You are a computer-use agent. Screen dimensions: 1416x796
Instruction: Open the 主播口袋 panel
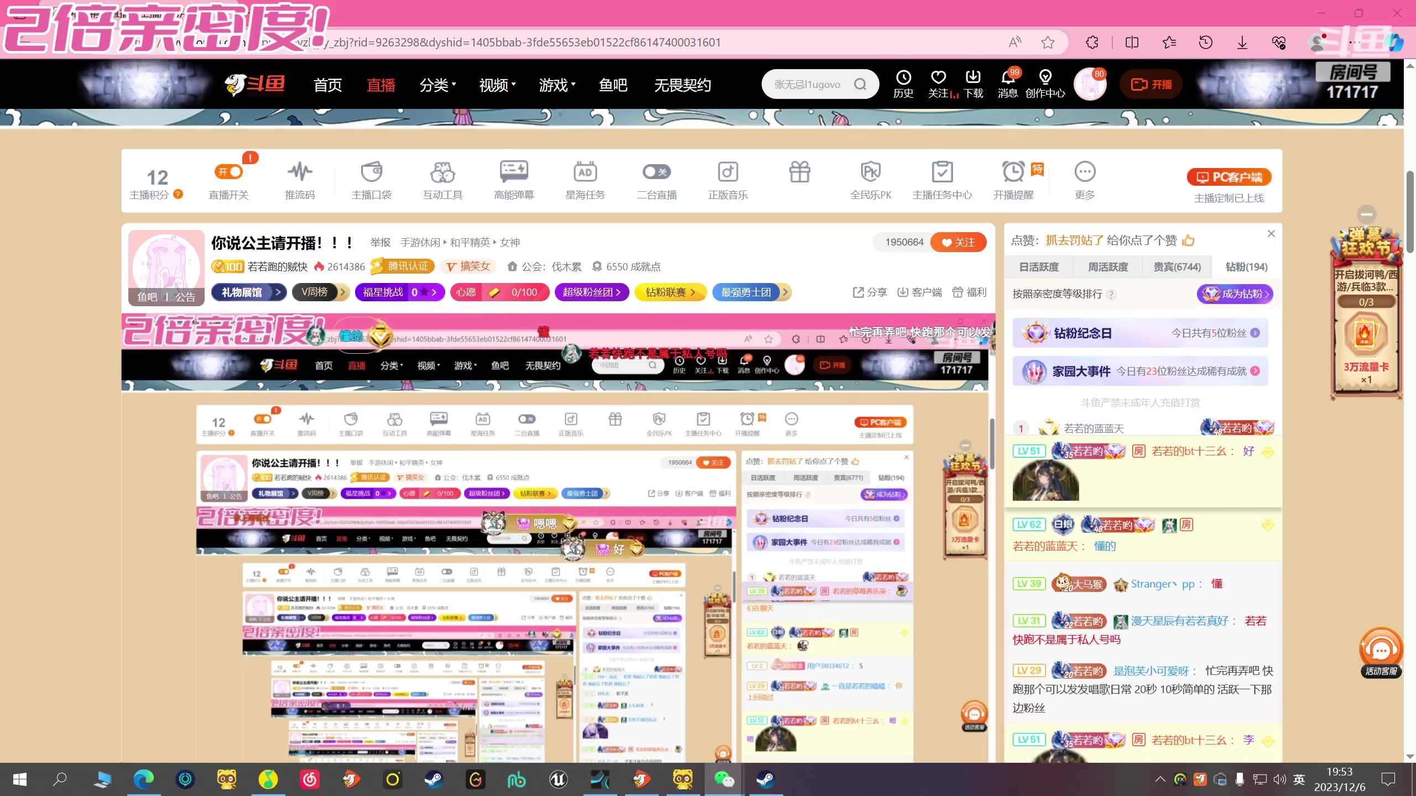tap(371, 180)
